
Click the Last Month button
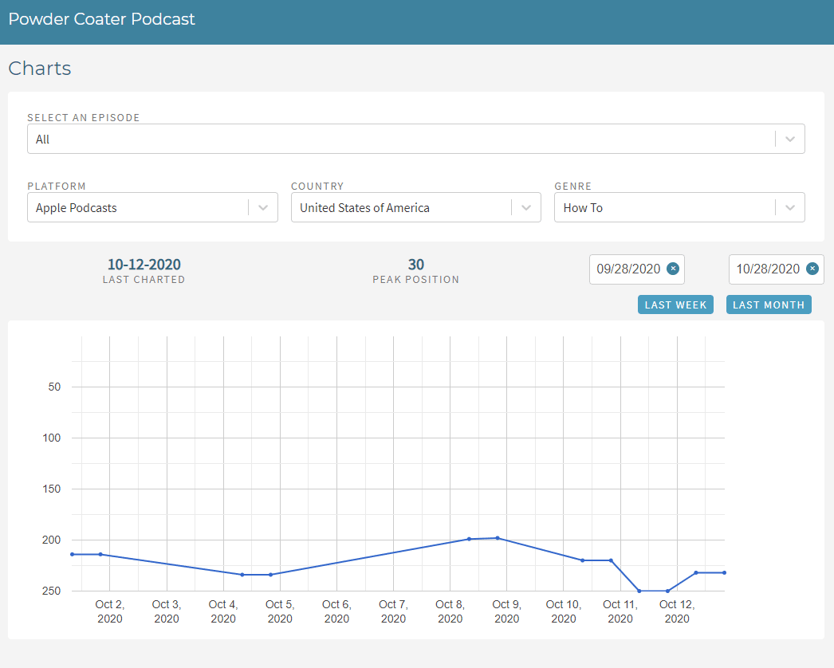(769, 305)
